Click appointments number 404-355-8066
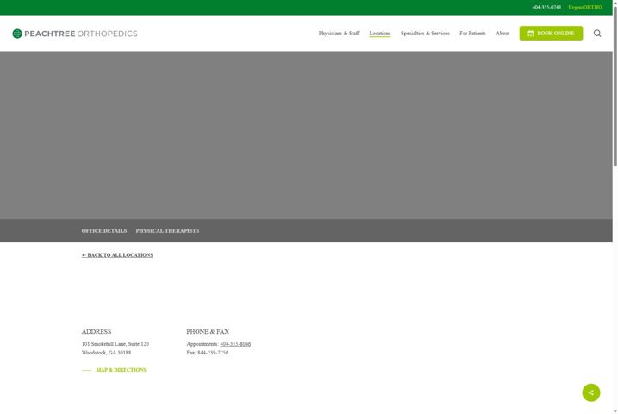 pos(235,344)
